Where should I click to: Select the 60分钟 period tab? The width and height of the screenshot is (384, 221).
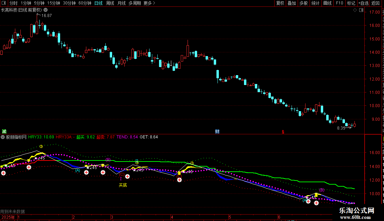85,3
